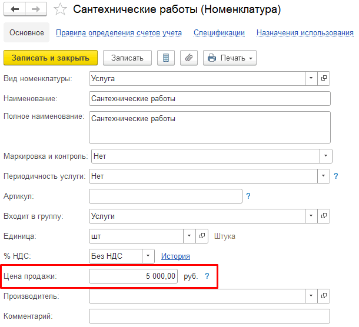
Task: Click the paperclip attached files icon
Action: 189,58
